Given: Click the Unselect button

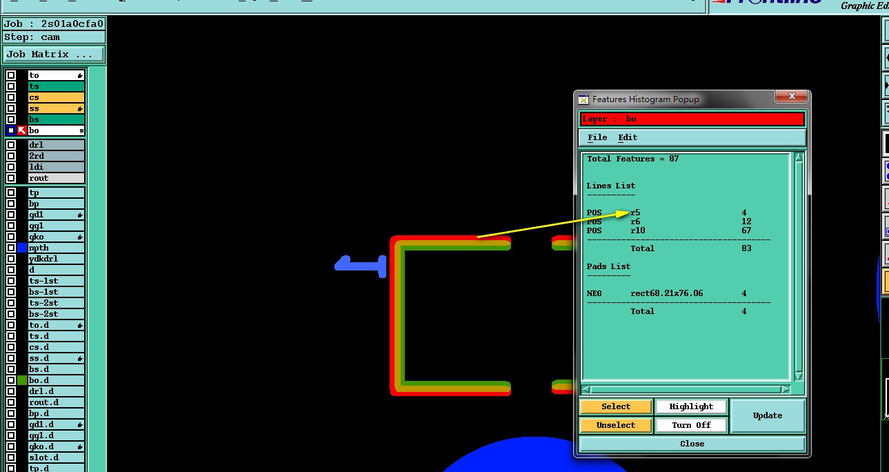Looking at the screenshot, I should point(616,425).
